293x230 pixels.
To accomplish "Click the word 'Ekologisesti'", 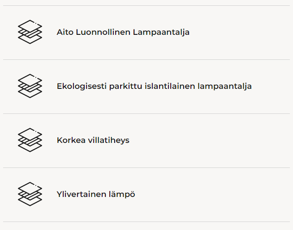I will click(x=82, y=86).
